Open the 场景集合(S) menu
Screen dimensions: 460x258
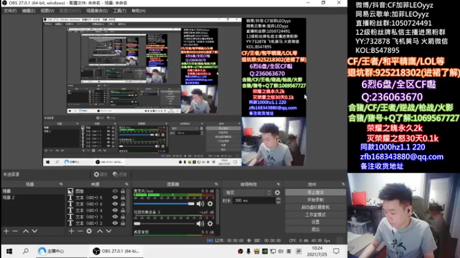coord(97,11)
